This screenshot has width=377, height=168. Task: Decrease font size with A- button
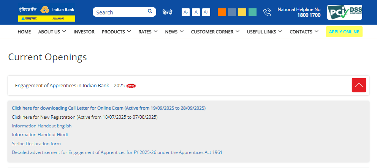(185, 12)
